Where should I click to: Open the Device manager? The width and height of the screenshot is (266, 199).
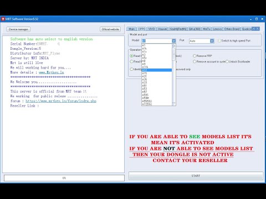[x=18, y=29]
